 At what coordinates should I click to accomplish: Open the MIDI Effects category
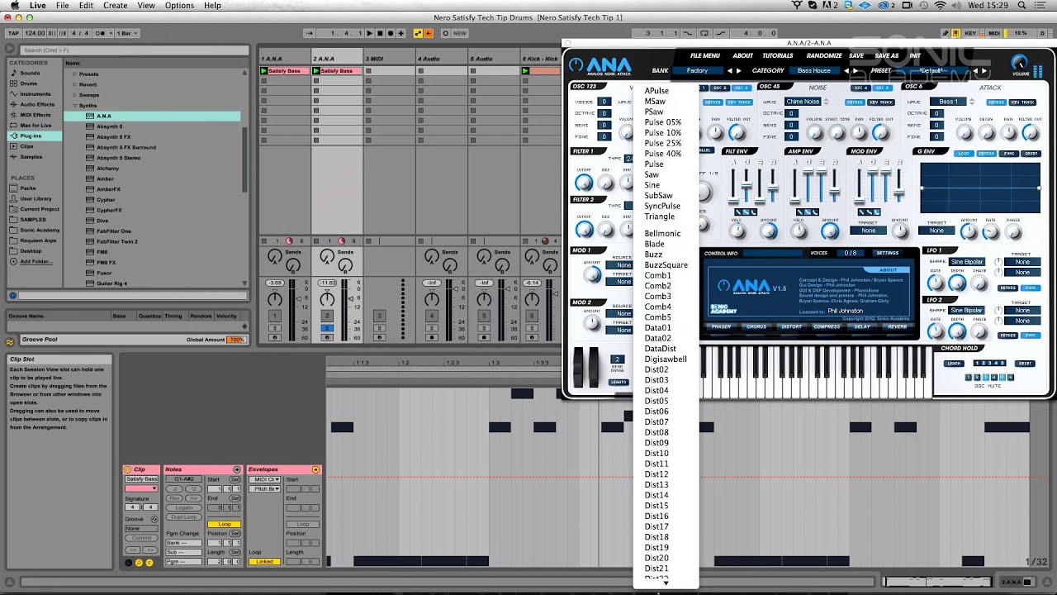(35, 115)
